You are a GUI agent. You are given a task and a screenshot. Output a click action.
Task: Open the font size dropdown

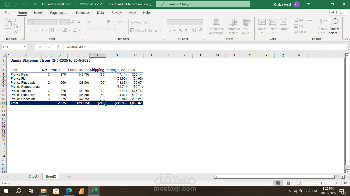coord(68,22)
